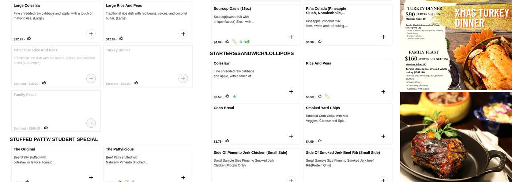Click the sold out Family Feast plus button
This screenshot has width=512, height=182.
(x=91, y=123)
